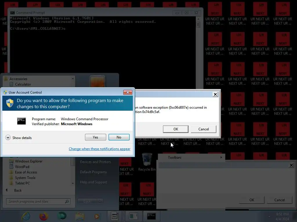This screenshot has width=297, height=222.
Task: Click OK in the software exception dialog
Action: click(175, 129)
